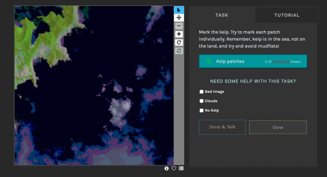The width and height of the screenshot is (327, 177).
Task: Zoom in with the plus button
Action: [179, 34]
